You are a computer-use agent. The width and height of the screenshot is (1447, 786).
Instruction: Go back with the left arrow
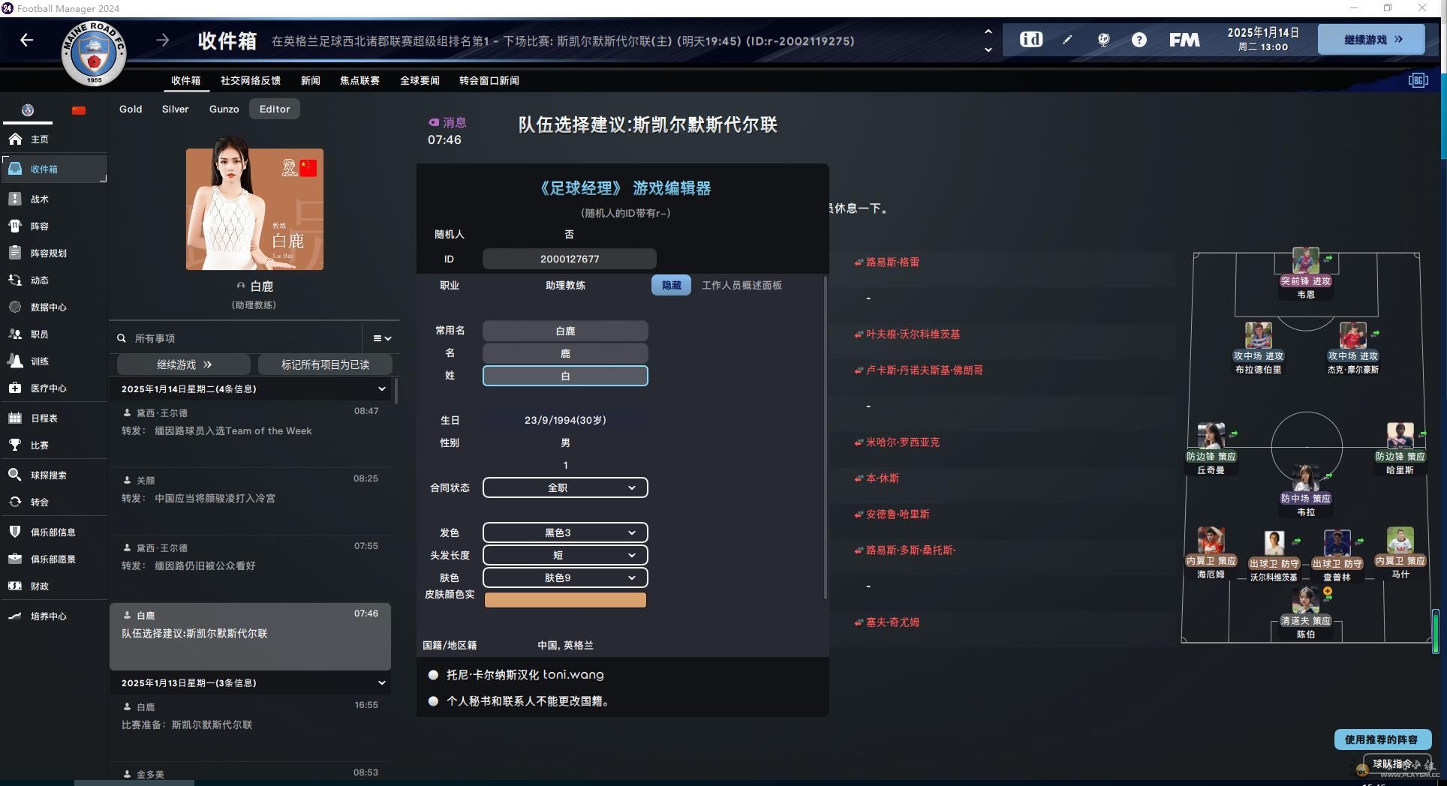[x=27, y=40]
